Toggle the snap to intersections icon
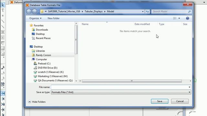 click(3, 104)
